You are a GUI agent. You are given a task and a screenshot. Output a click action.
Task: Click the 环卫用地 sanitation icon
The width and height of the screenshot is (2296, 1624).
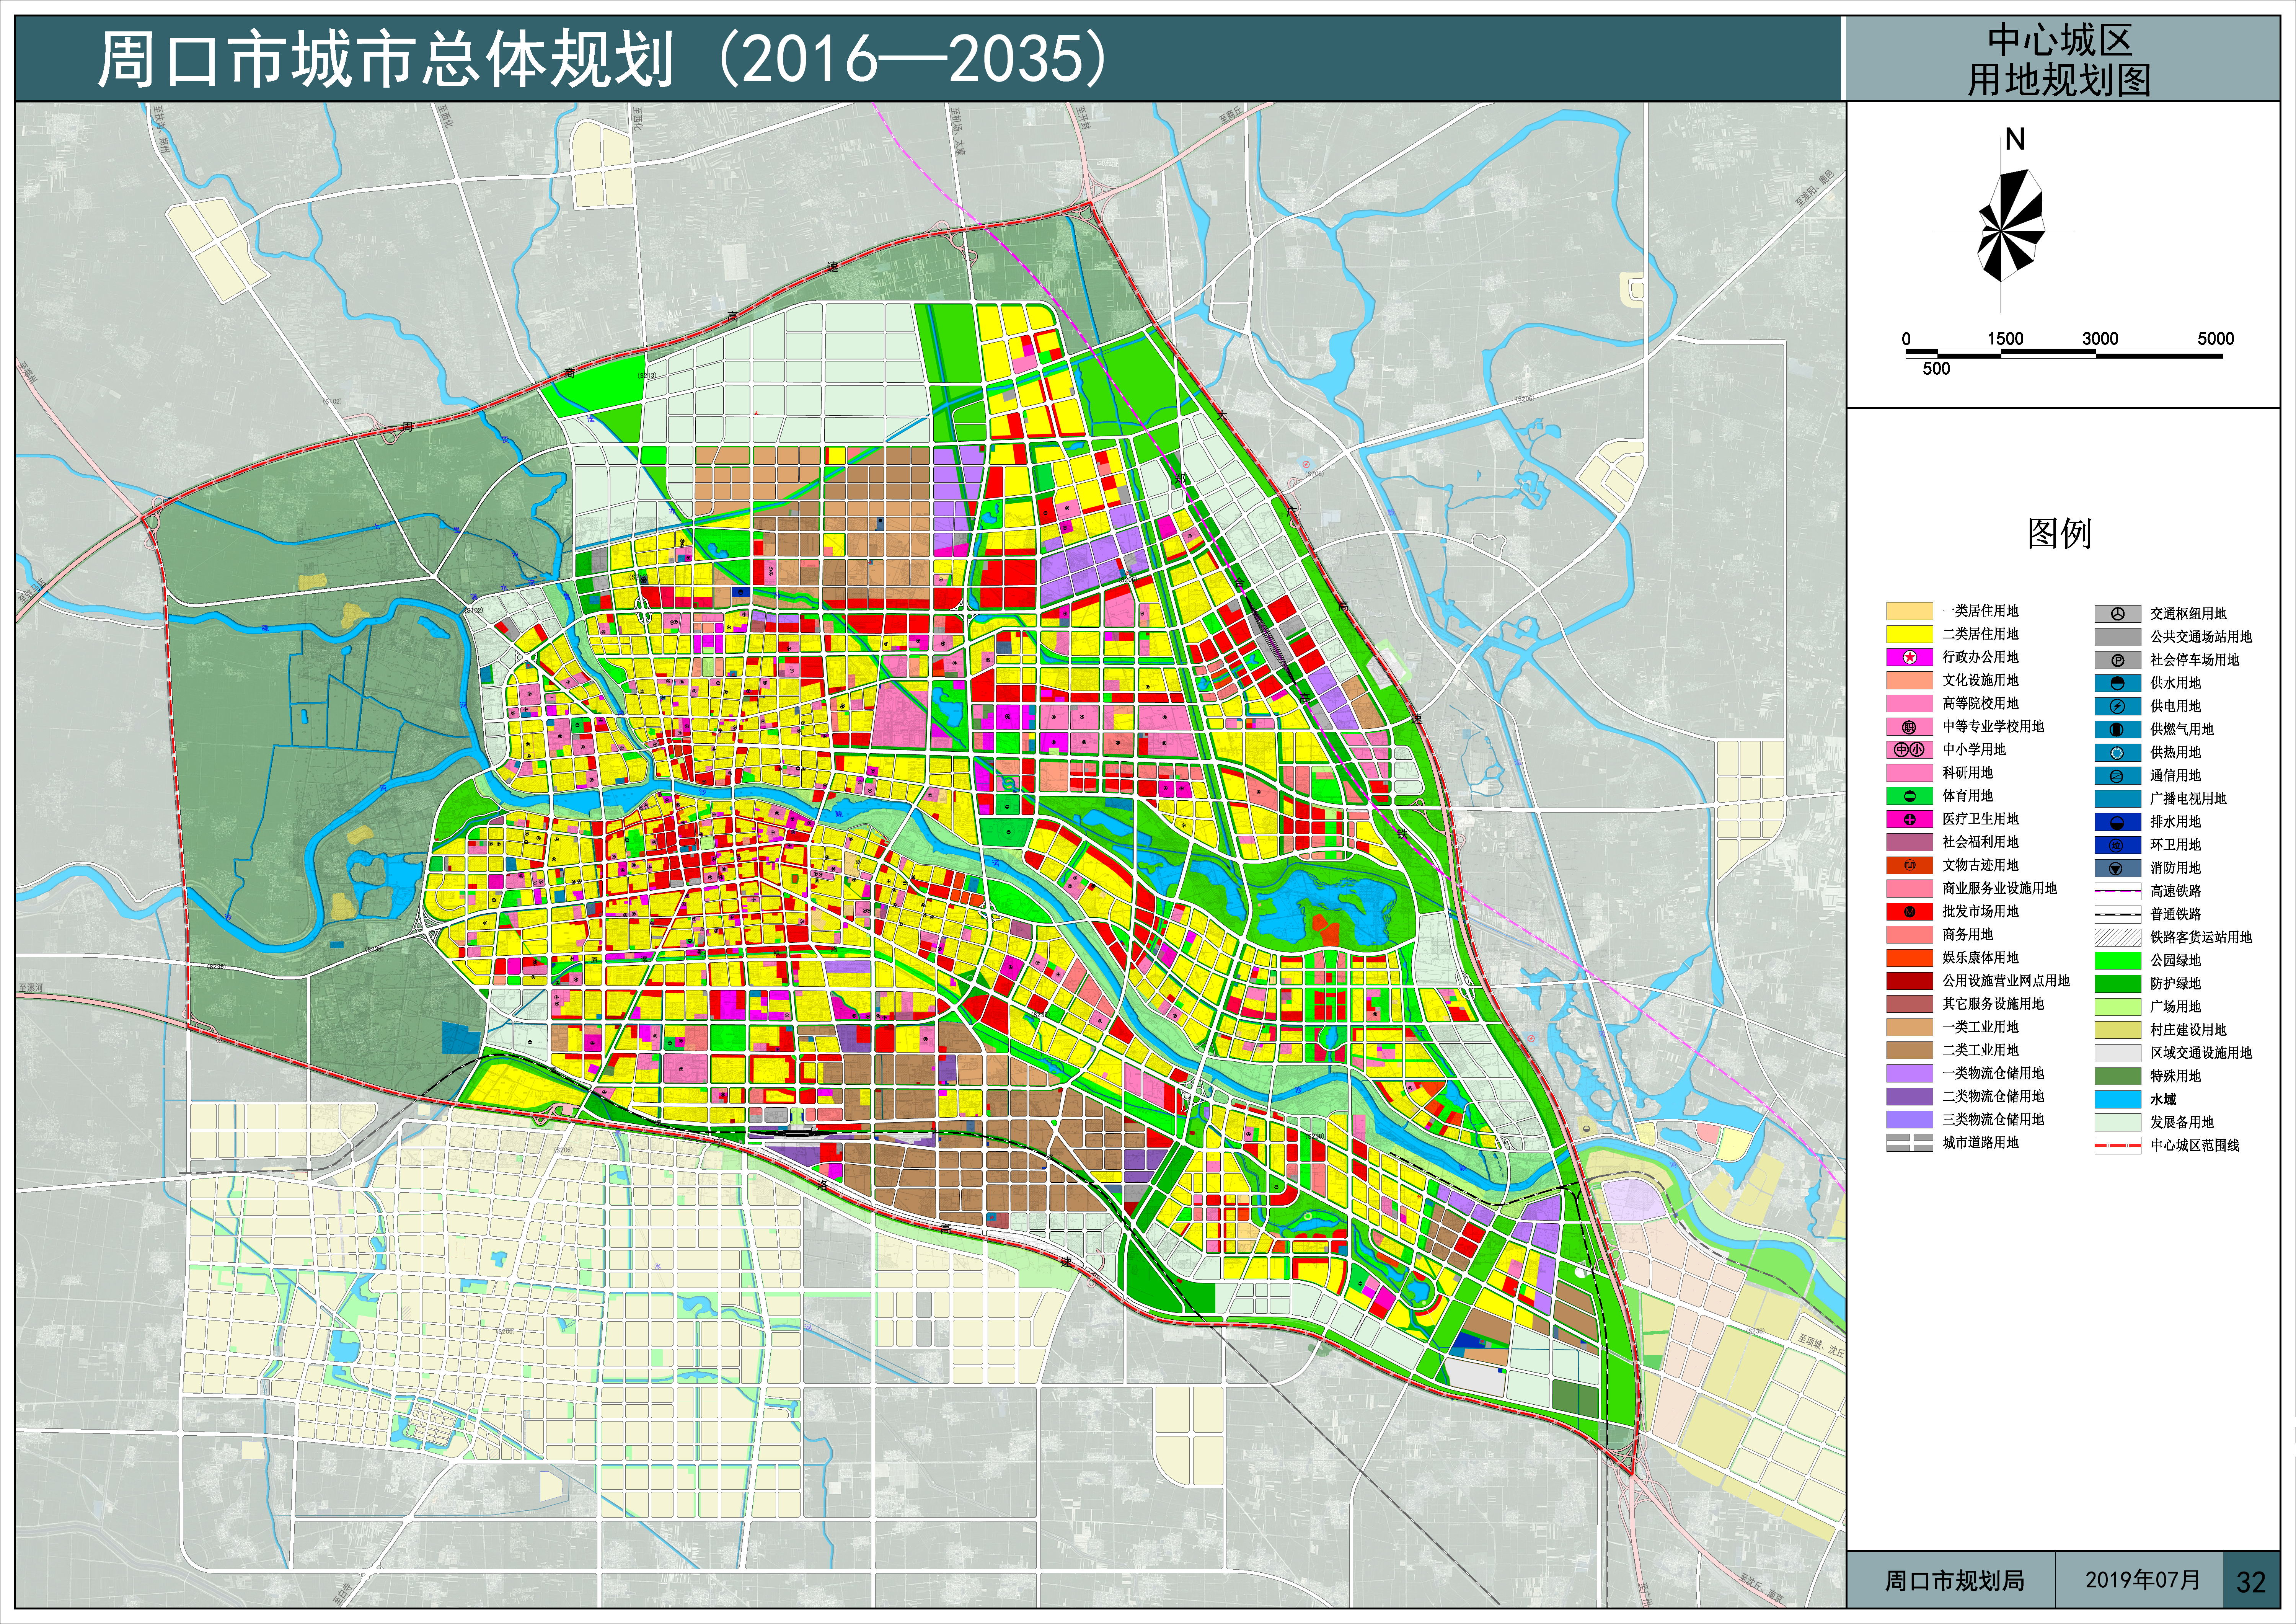pyautogui.click(x=2117, y=845)
